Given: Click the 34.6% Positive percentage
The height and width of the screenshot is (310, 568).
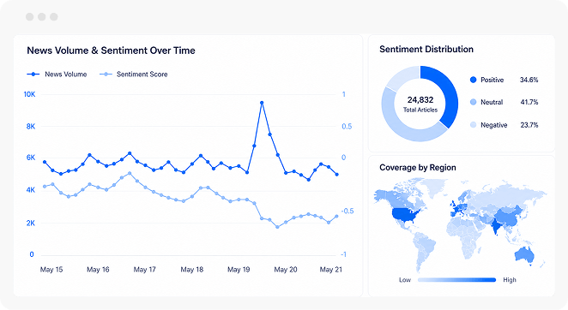Looking at the screenshot, I should 529,80.
